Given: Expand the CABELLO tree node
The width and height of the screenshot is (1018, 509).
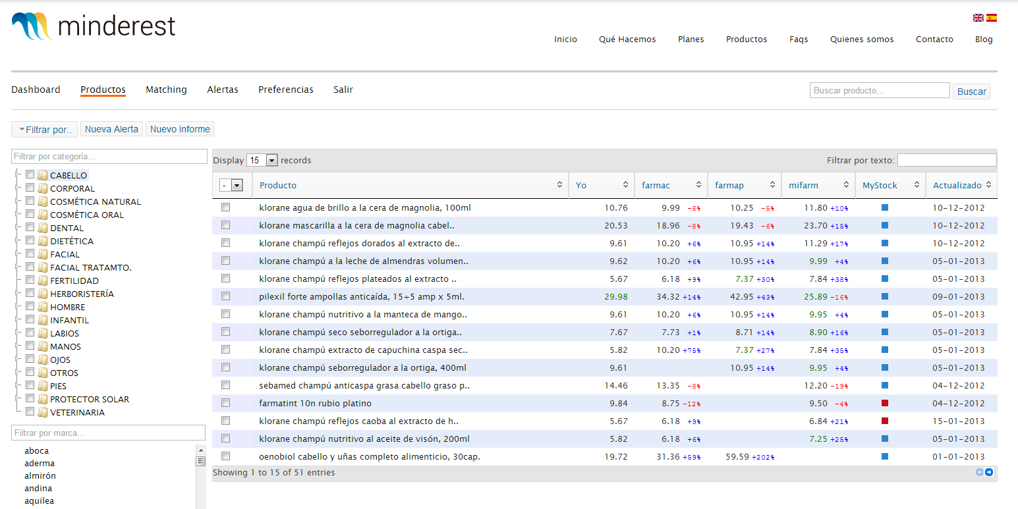Looking at the screenshot, I should coord(16,175).
